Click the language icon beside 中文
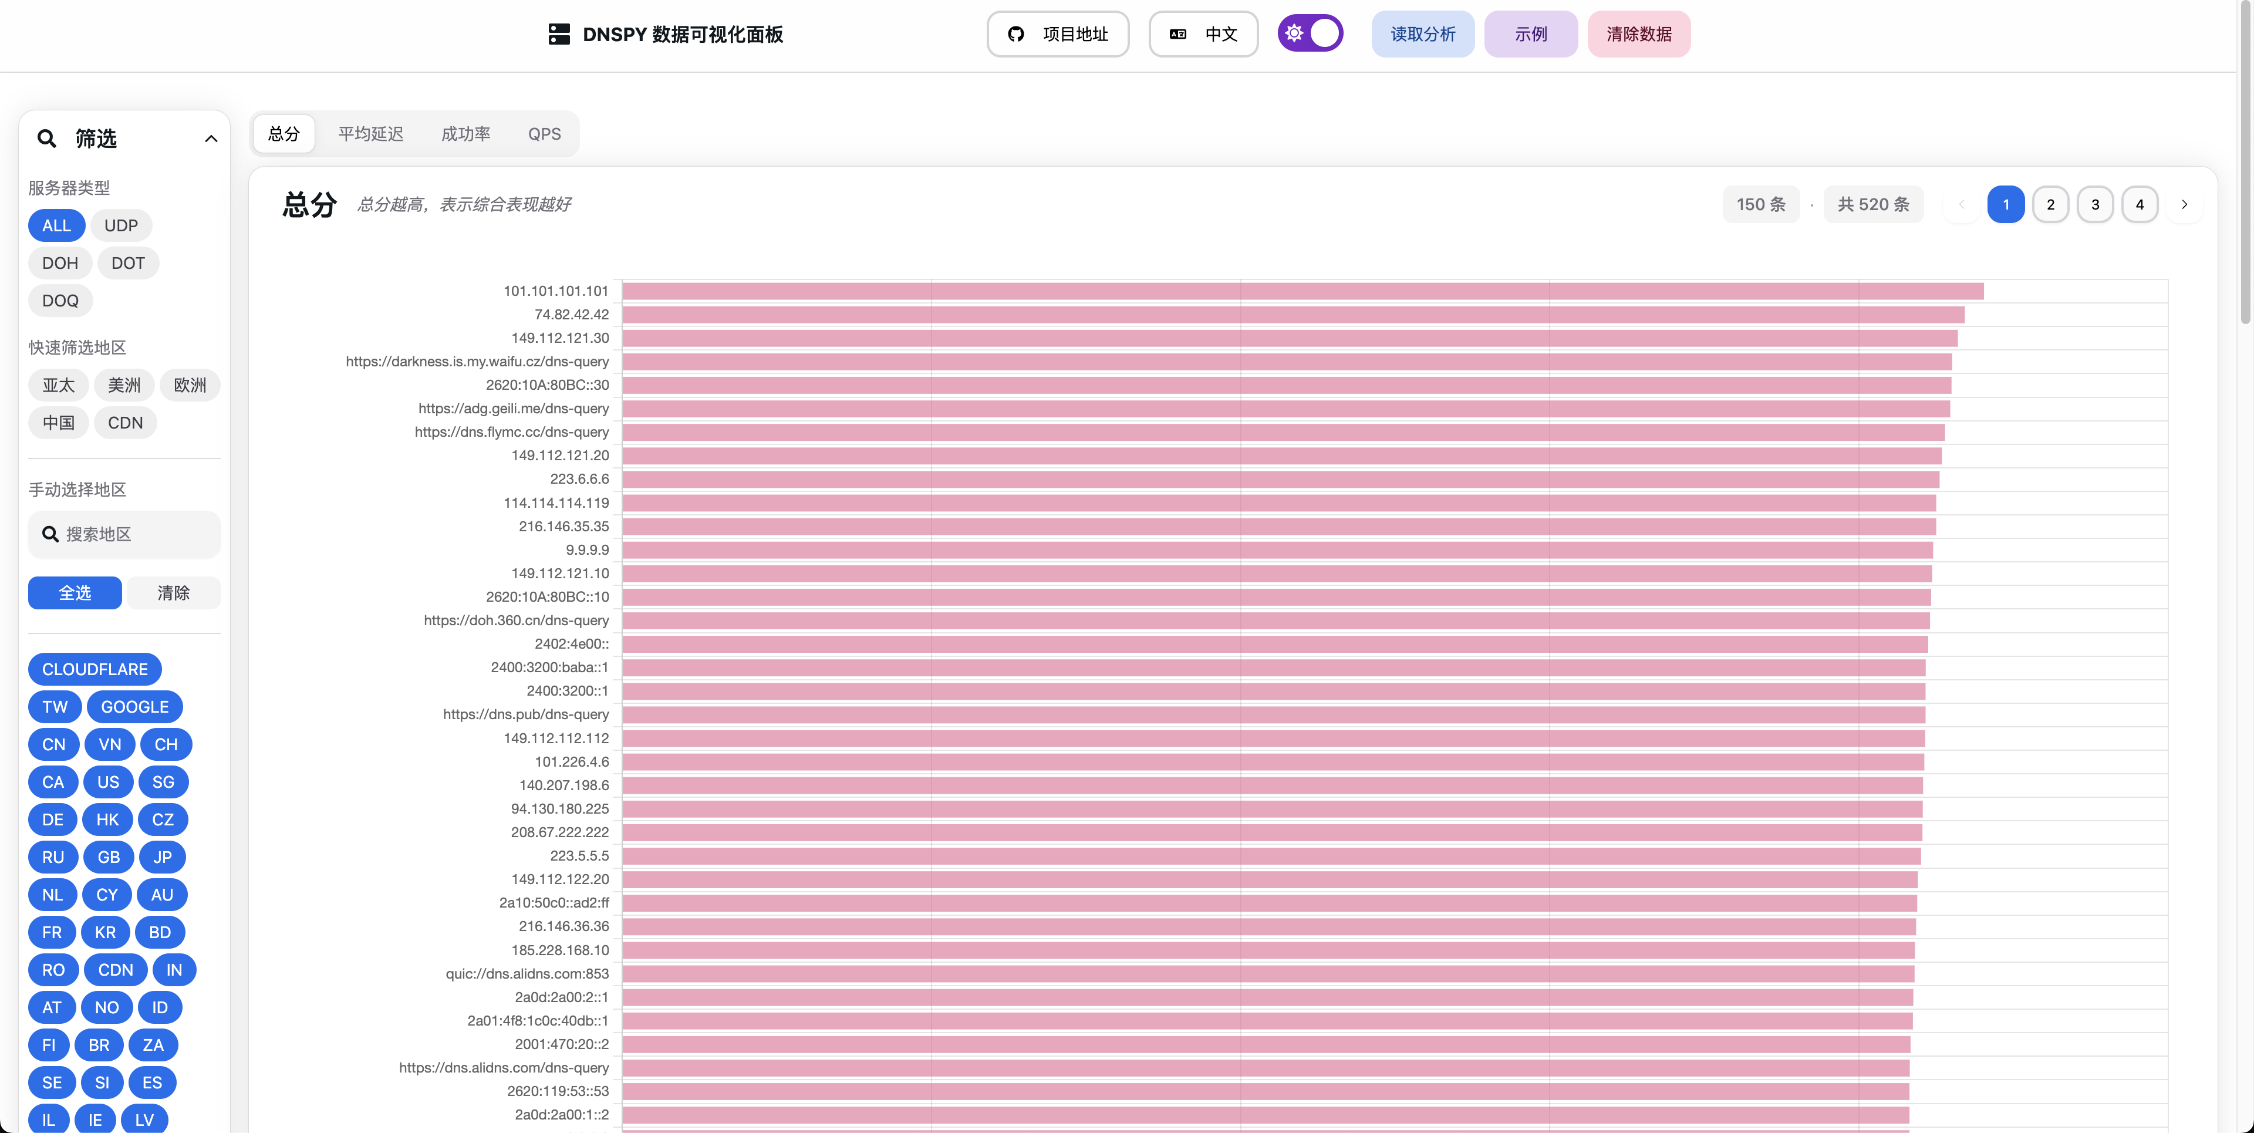 pos(1177,34)
